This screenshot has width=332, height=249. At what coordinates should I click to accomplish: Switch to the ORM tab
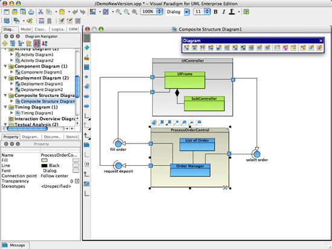click(73, 29)
